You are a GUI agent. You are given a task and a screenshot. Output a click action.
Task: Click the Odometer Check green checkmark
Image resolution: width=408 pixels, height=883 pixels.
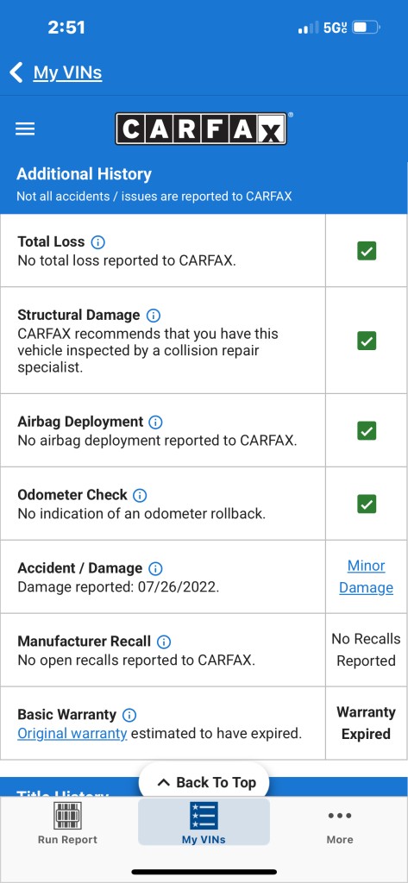pyautogui.click(x=367, y=504)
